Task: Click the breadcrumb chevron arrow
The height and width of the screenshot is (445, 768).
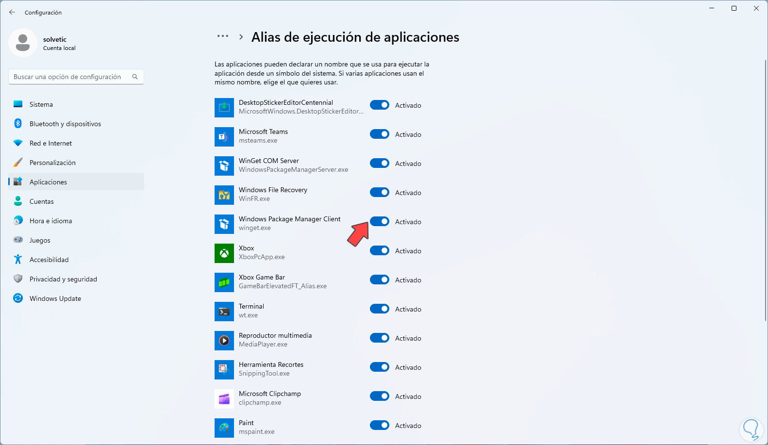Action: pyautogui.click(x=241, y=37)
